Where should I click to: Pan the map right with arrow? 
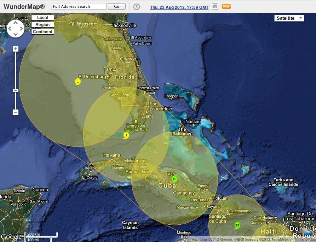pyautogui.click(x=21, y=29)
